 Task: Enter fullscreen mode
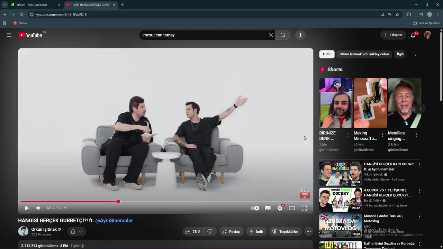click(x=304, y=208)
